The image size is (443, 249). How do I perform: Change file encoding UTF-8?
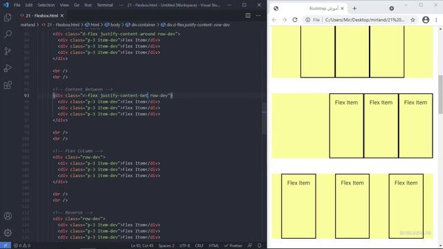tap(185, 246)
